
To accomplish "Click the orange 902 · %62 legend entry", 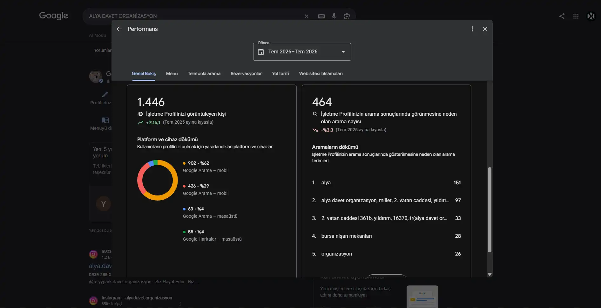I will click(206, 167).
